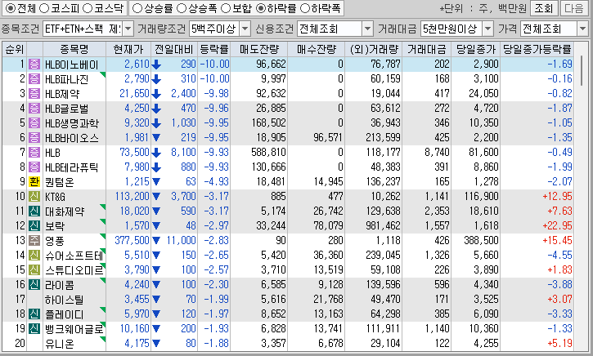Click the down triangle in HLB바이오스 row

pyautogui.click(x=156, y=138)
